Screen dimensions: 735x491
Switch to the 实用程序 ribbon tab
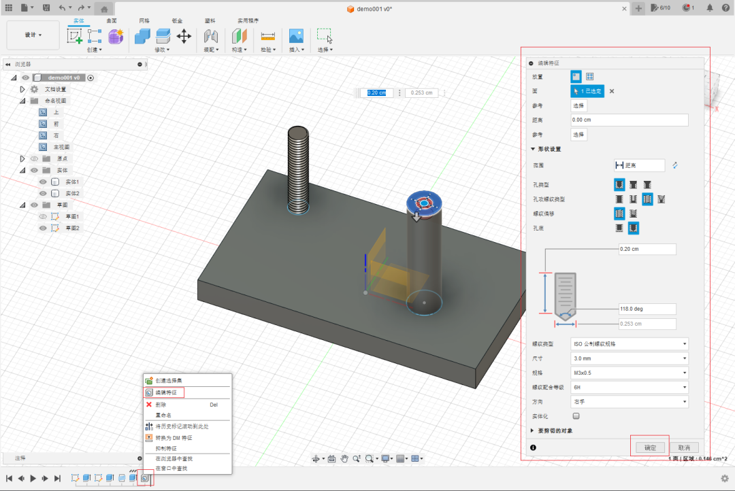(x=248, y=20)
